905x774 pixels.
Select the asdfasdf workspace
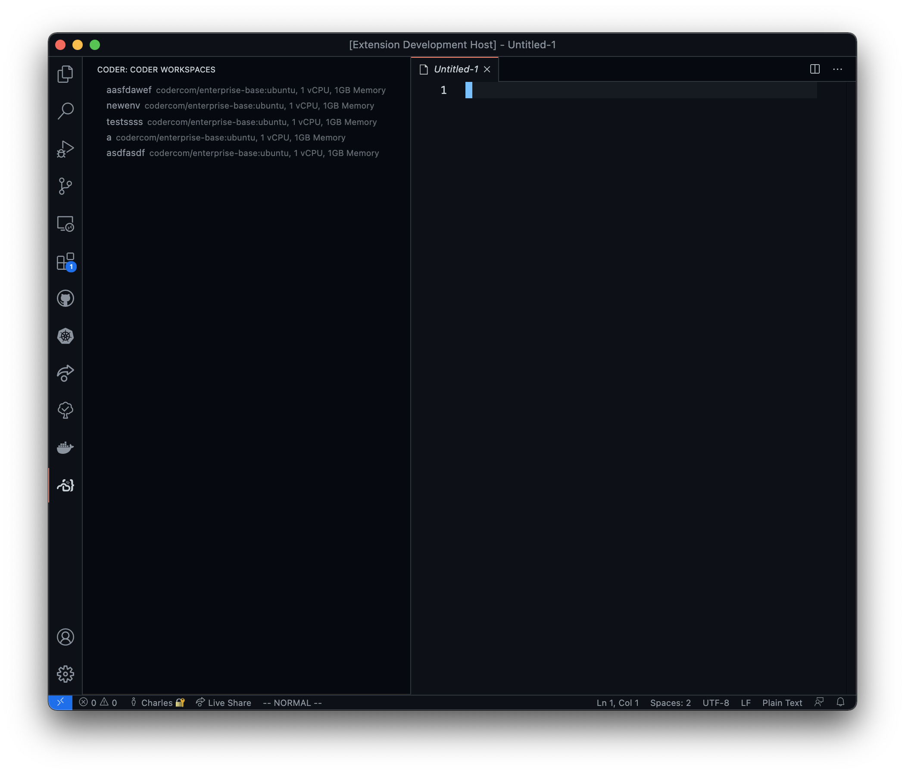(246, 153)
